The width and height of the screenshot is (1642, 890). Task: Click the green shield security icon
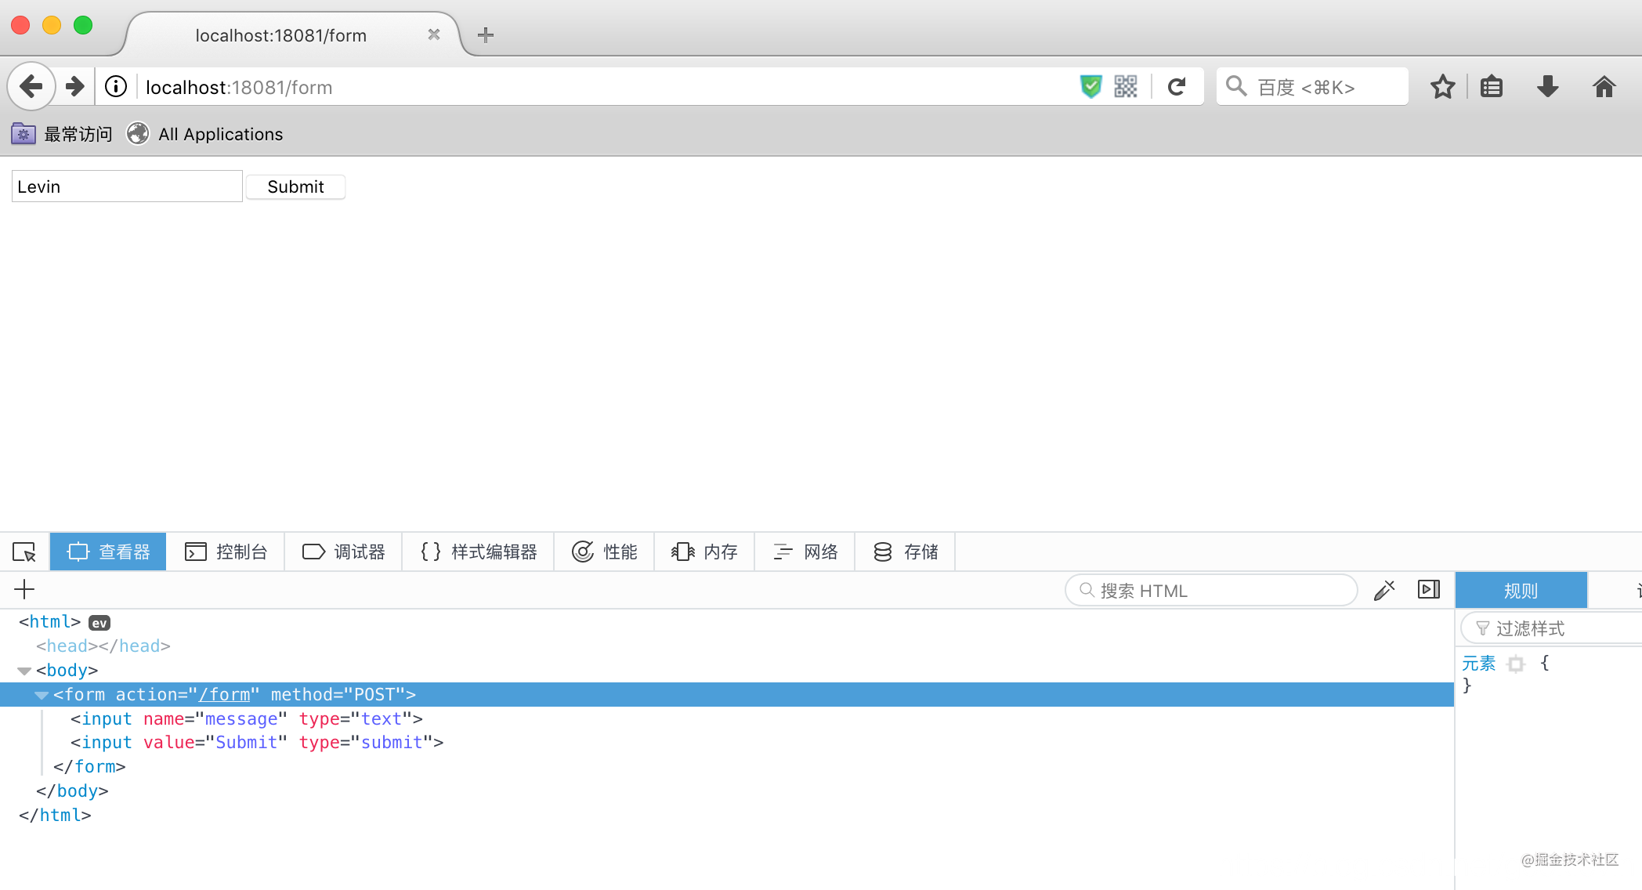pyautogui.click(x=1090, y=87)
